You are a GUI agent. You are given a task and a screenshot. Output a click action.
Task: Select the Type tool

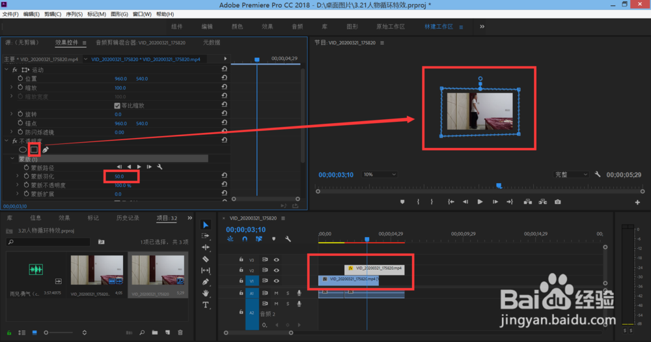(x=206, y=305)
